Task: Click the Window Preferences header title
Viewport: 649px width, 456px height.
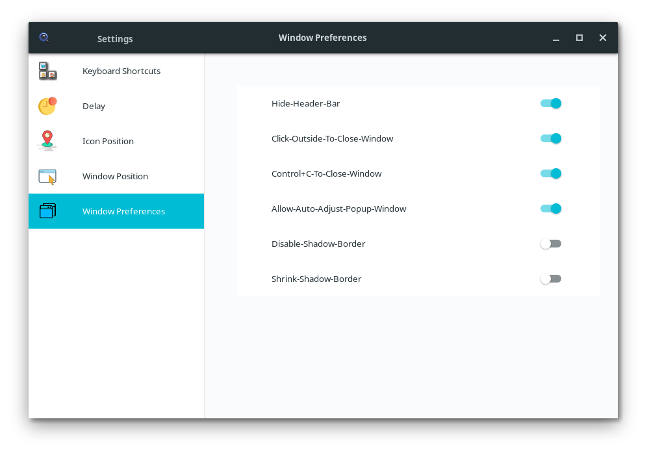Action: [x=322, y=38]
